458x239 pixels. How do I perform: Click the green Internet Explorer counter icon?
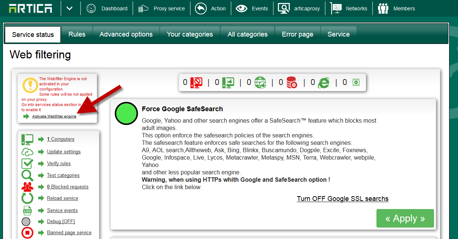tap(323, 82)
